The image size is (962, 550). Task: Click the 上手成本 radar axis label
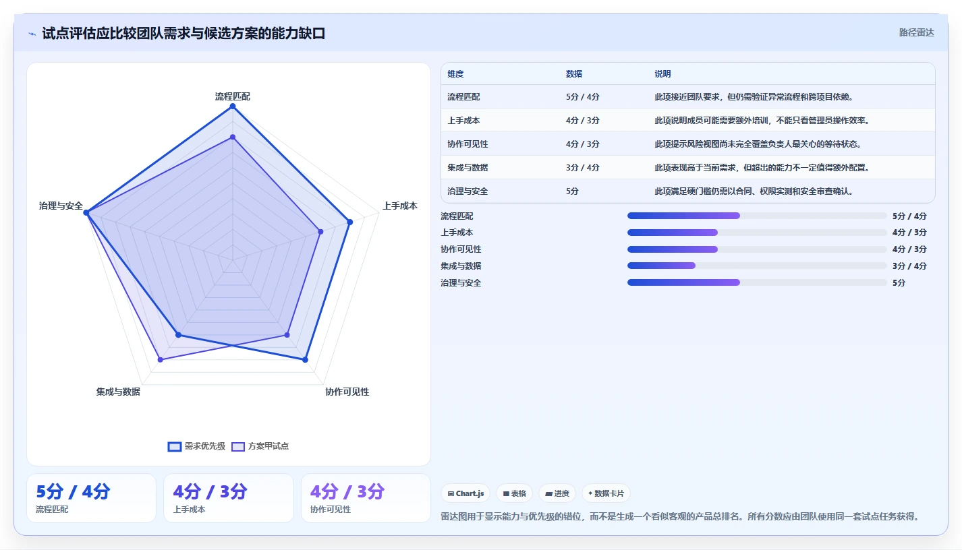[400, 206]
